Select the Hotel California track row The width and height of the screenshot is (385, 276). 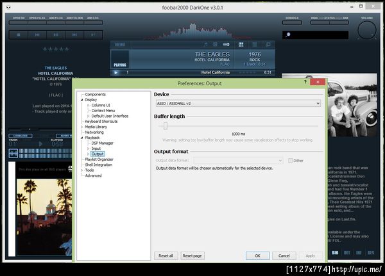tap(193, 72)
